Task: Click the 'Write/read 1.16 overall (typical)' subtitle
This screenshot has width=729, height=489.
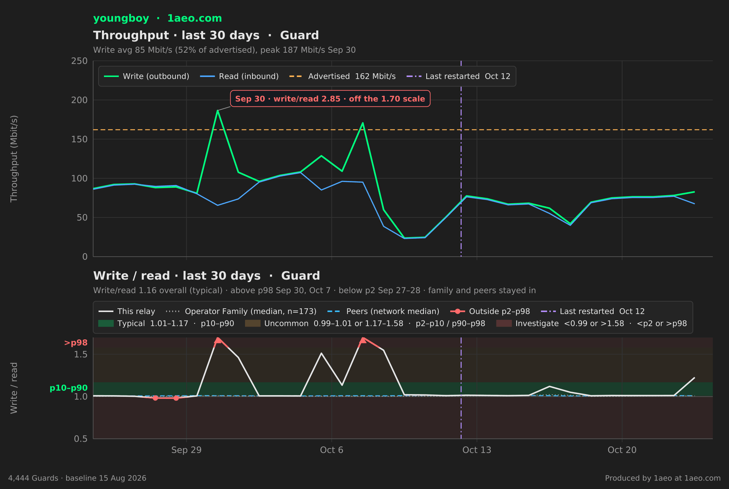Action: click(314, 290)
